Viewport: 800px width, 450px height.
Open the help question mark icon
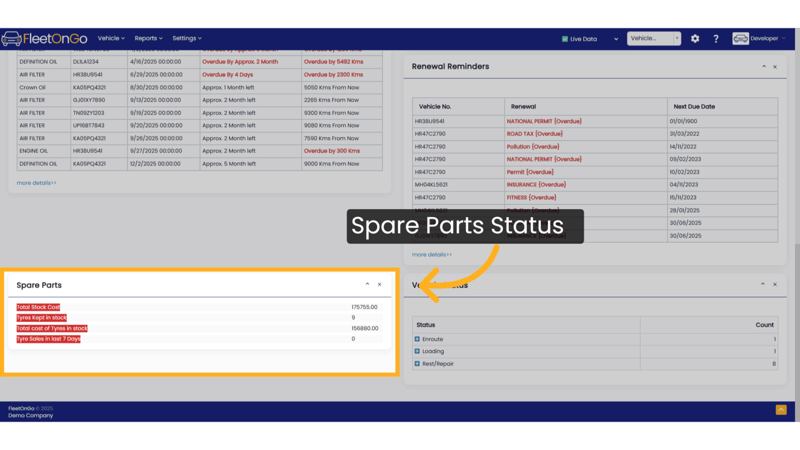click(x=716, y=38)
